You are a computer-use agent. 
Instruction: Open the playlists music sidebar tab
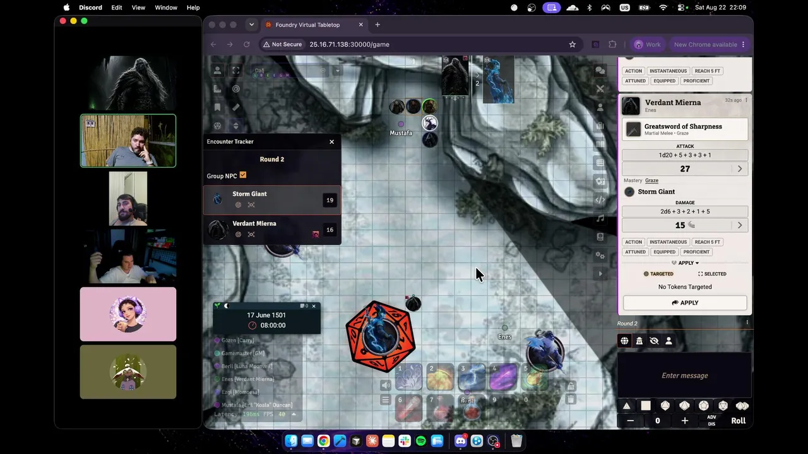point(600,218)
